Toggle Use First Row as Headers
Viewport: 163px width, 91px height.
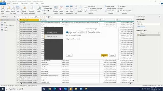[x=96, y=9]
